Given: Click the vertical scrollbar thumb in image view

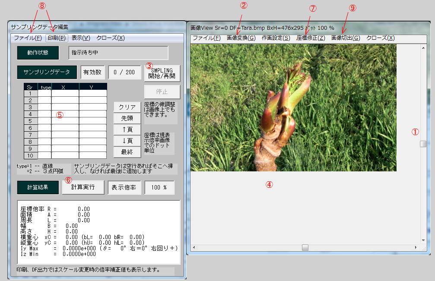Looking at the screenshot, I should (423, 144).
